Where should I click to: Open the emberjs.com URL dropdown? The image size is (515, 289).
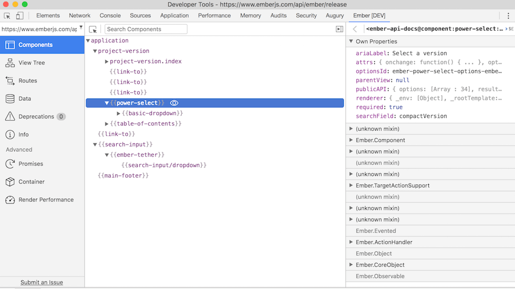pos(81,27)
